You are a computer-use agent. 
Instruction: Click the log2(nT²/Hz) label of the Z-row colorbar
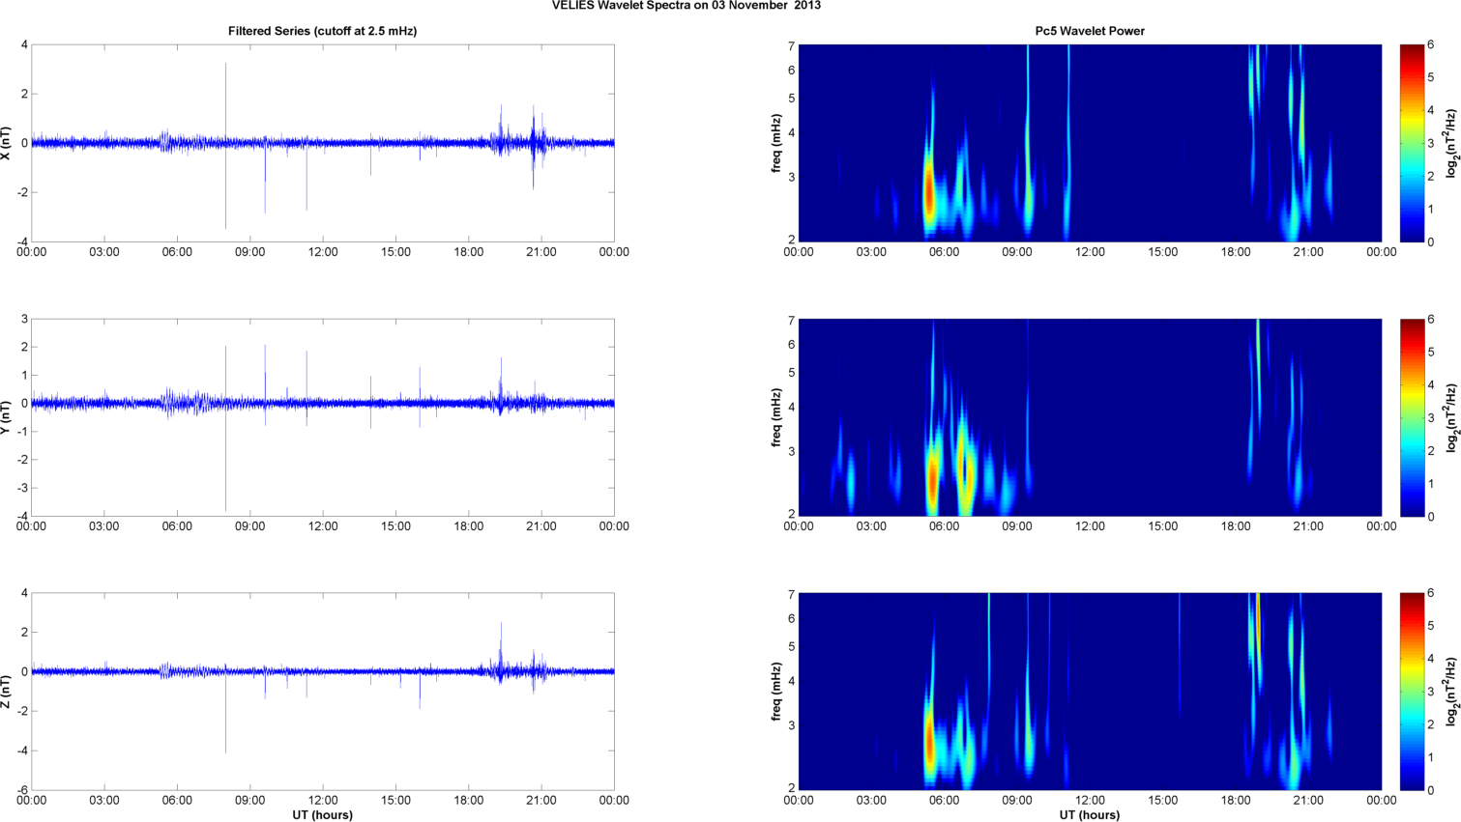[x=1450, y=692]
